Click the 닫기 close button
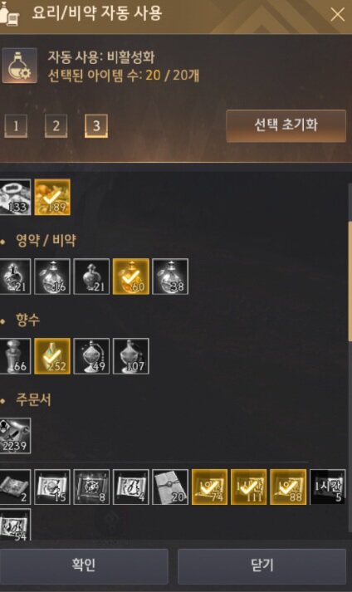Screen dimensions: 352x592 click(x=262, y=565)
